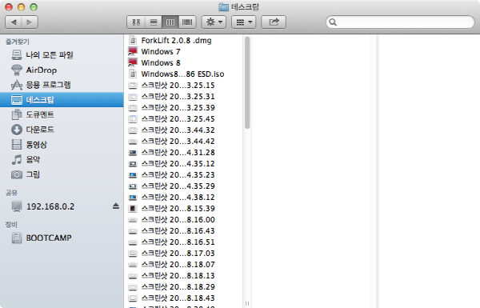
Task: Click the green zoom window button
Action: 34,7
